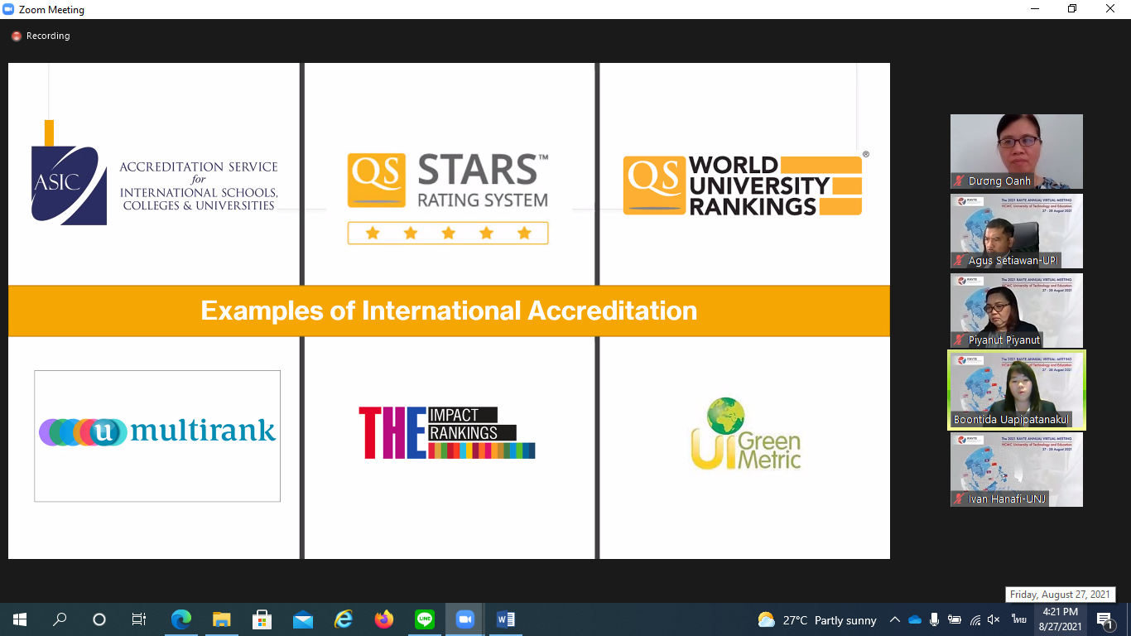The height and width of the screenshot is (636, 1131).
Task: Select the Piyanut Piyanut video tile
Action: [1017, 311]
